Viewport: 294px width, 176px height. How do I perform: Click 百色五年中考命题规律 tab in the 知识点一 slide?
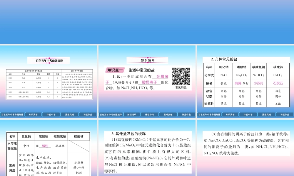pyautogui.click(x=111, y=114)
